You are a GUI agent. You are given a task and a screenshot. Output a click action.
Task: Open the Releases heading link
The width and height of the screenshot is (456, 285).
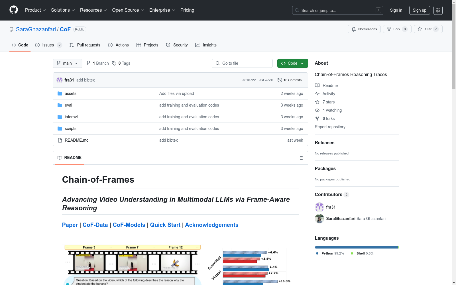pyautogui.click(x=325, y=142)
